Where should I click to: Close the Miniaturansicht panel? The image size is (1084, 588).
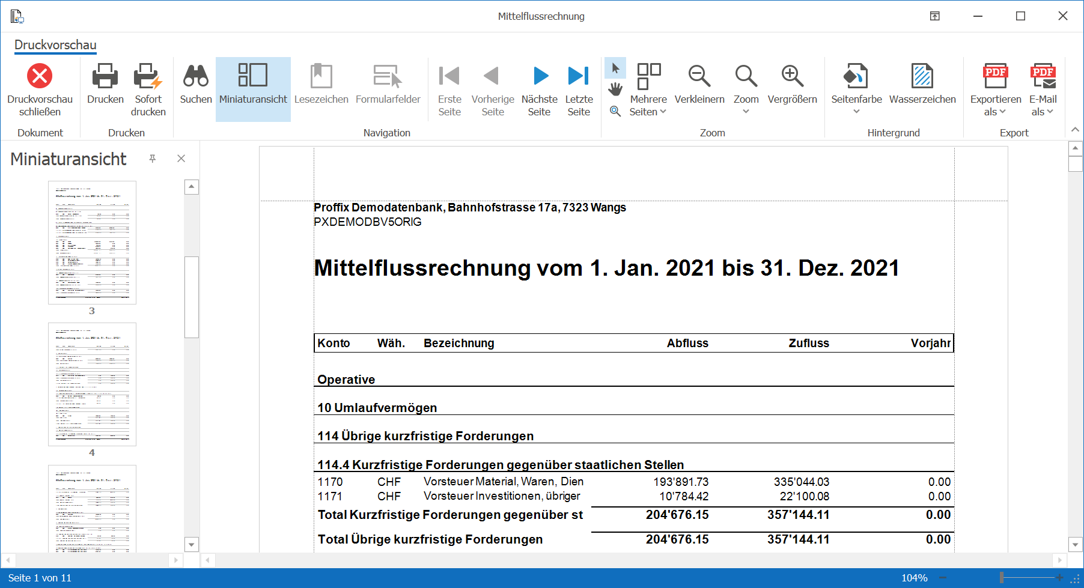181,159
